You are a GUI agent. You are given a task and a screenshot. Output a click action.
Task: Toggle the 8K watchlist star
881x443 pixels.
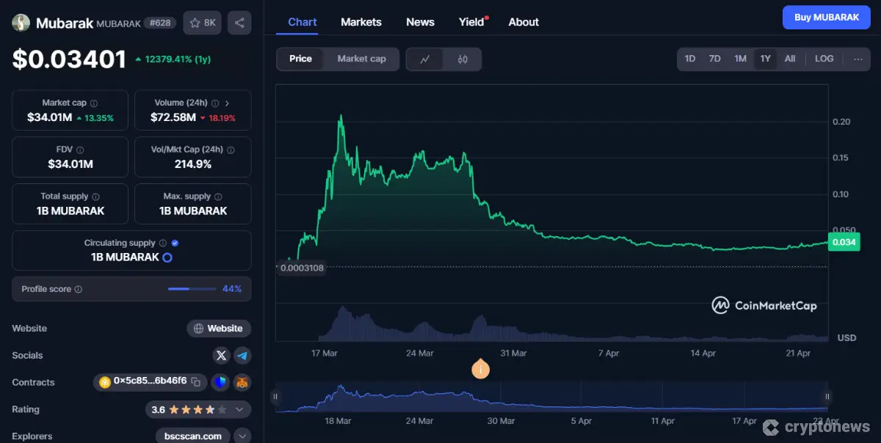[x=202, y=22]
